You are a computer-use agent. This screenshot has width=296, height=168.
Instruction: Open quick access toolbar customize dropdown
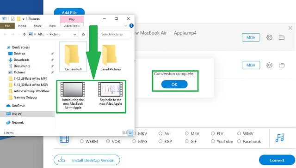(24, 19)
